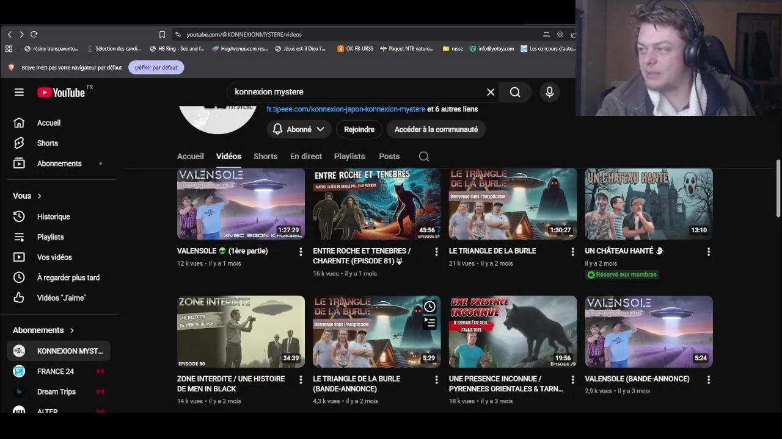Click 'Définir par défaut' button

[156, 68]
